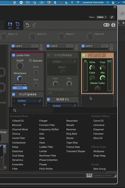125x188 pixels.
Task: Select DIODE filter mode
Action: (20, 88)
